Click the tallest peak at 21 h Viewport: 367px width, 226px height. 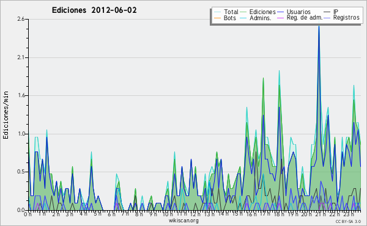click(319, 26)
